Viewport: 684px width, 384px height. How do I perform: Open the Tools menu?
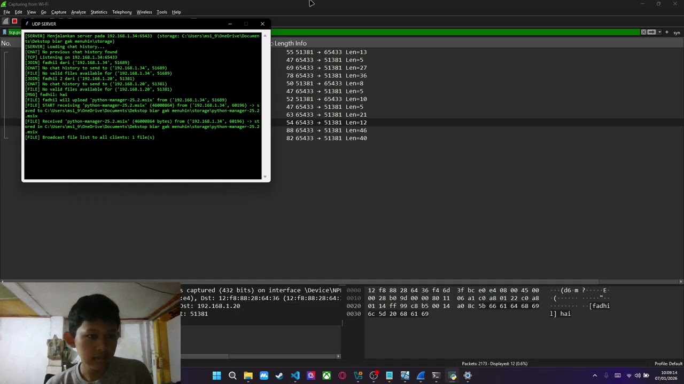tap(162, 12)
